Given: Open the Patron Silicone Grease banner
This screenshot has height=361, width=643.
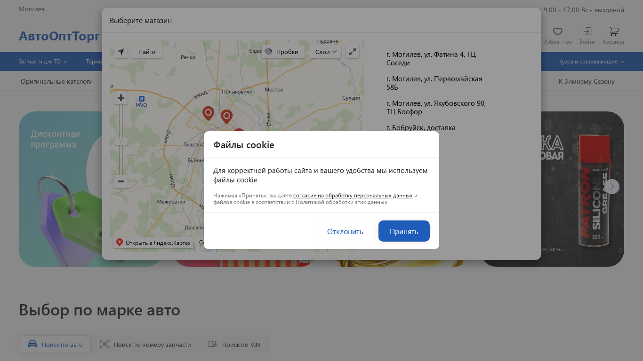Looking at the screenshot, I should (583, 189).
